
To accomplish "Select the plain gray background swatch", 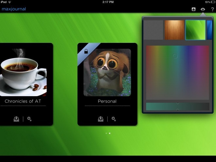I will point(153,30).
